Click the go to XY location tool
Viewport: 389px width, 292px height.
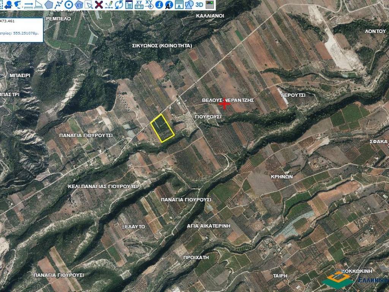point(149,5)
